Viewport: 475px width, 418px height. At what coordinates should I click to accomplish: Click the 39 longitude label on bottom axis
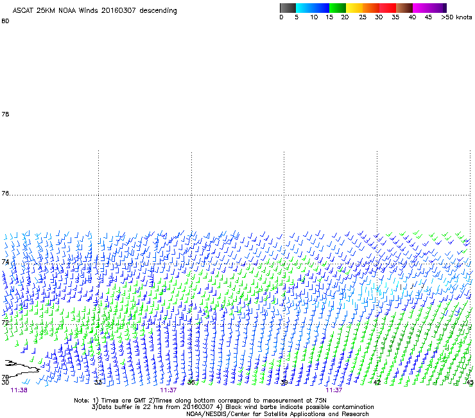(284, 383)
